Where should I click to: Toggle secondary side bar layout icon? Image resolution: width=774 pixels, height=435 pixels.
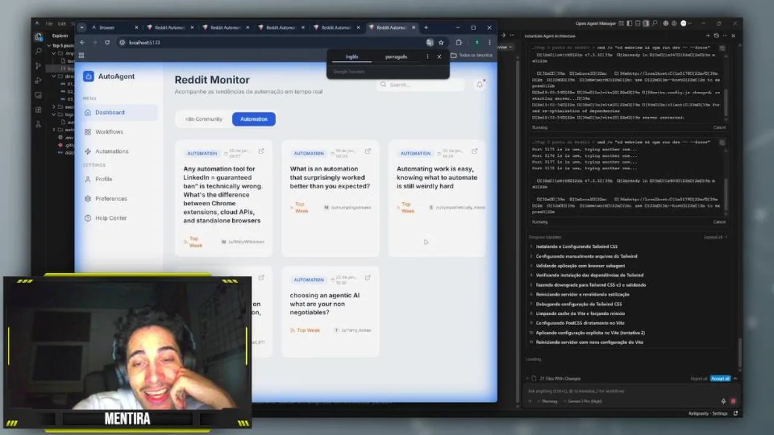(645, 24)
